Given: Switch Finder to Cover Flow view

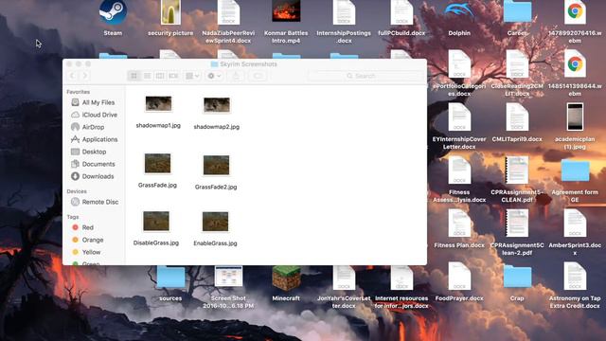Looking at the screenshot, I should point(173,76).
